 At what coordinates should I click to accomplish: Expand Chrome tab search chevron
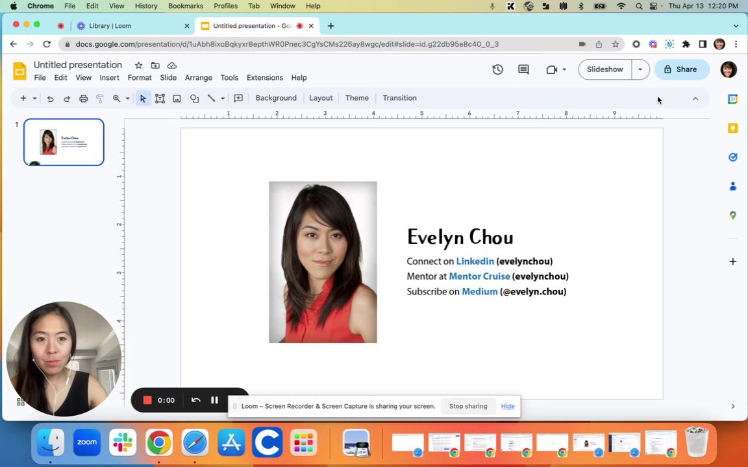(x=736, y=26)
